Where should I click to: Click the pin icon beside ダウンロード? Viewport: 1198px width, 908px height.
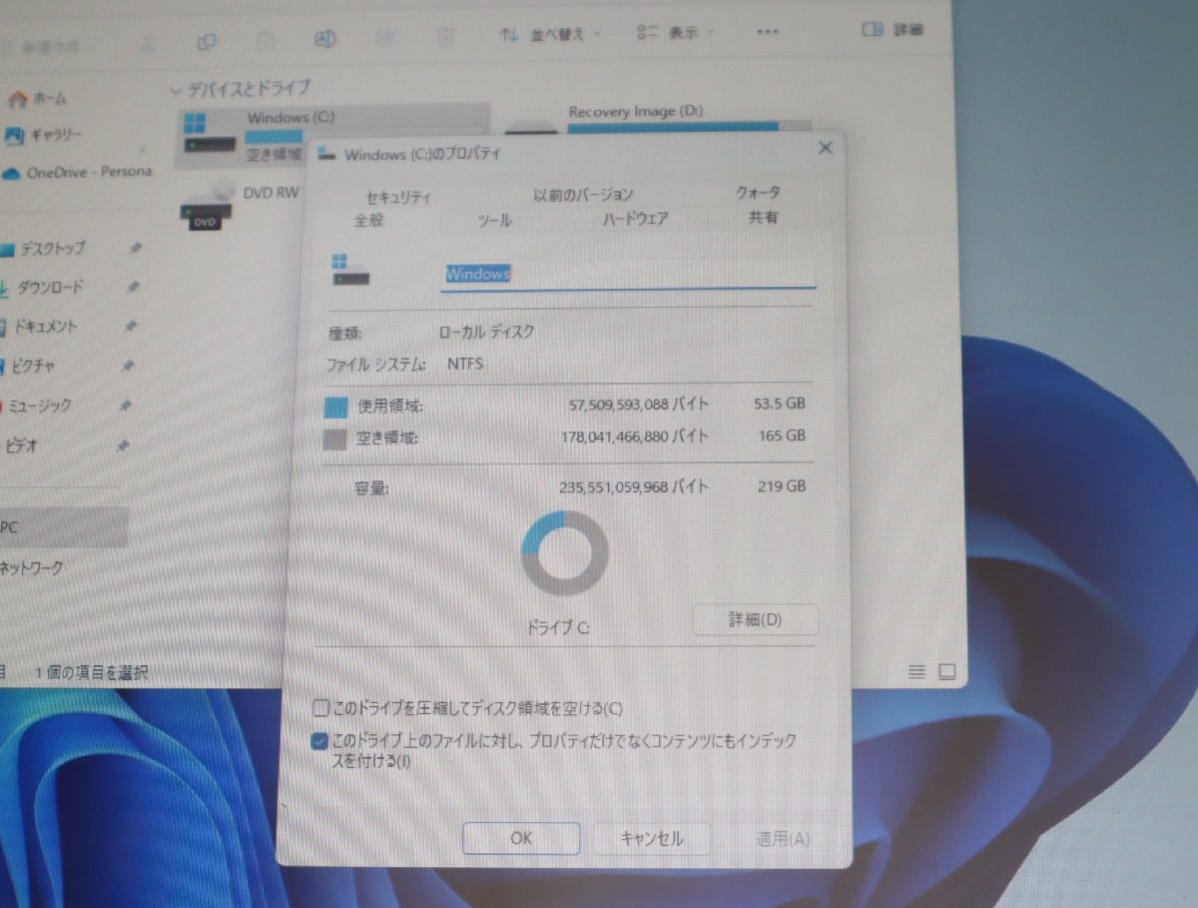pyautogui.click(x=133, y=287)
